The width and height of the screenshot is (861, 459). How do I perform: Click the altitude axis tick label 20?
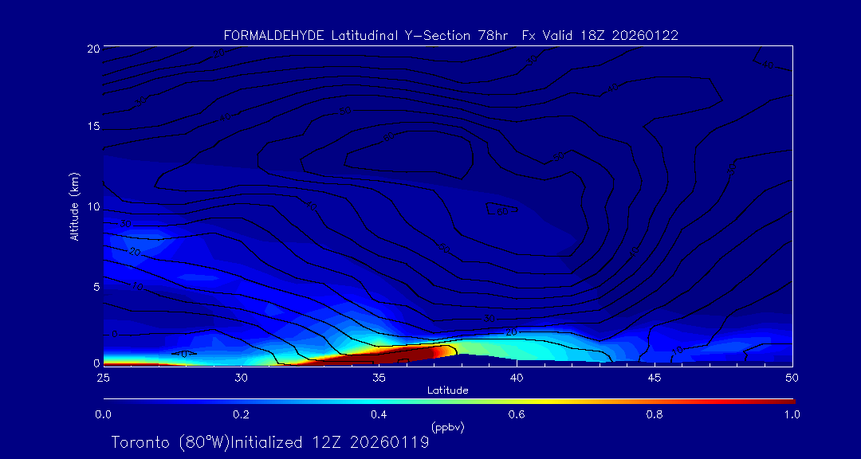point(92,49)
